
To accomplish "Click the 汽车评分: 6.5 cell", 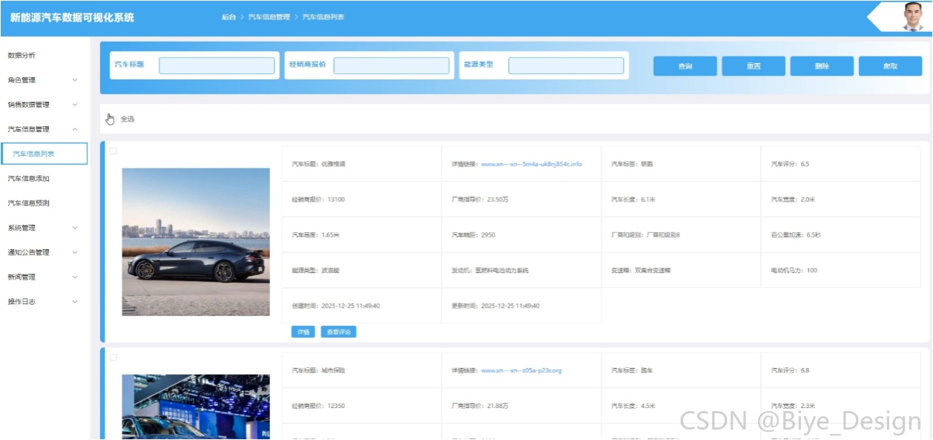I will coord(840,164).
